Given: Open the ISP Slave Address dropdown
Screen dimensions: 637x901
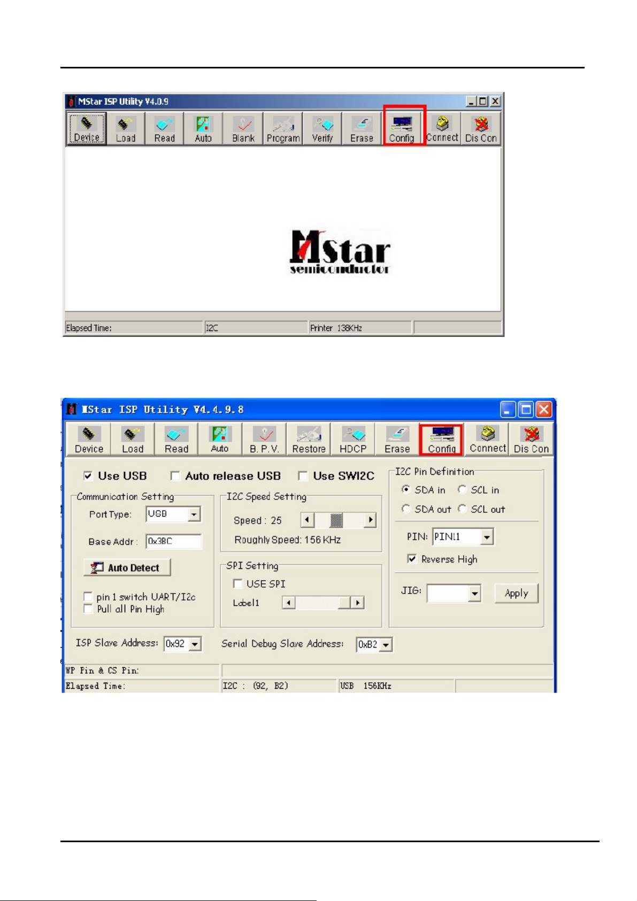Looking at the screenshot, I should tap(195, 644).
